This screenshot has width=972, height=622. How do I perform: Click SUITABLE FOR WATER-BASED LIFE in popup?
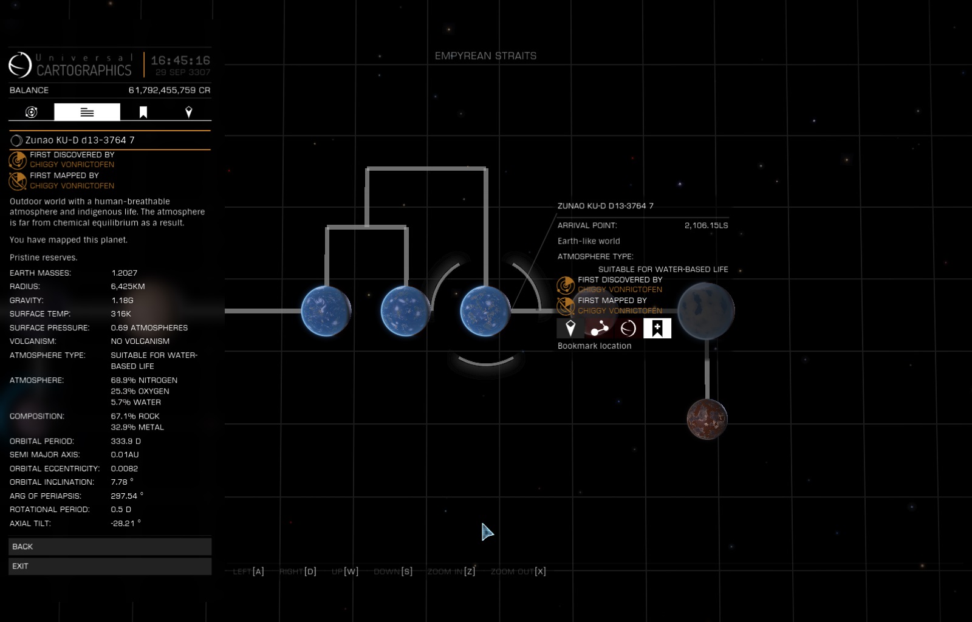pos(663,269)
